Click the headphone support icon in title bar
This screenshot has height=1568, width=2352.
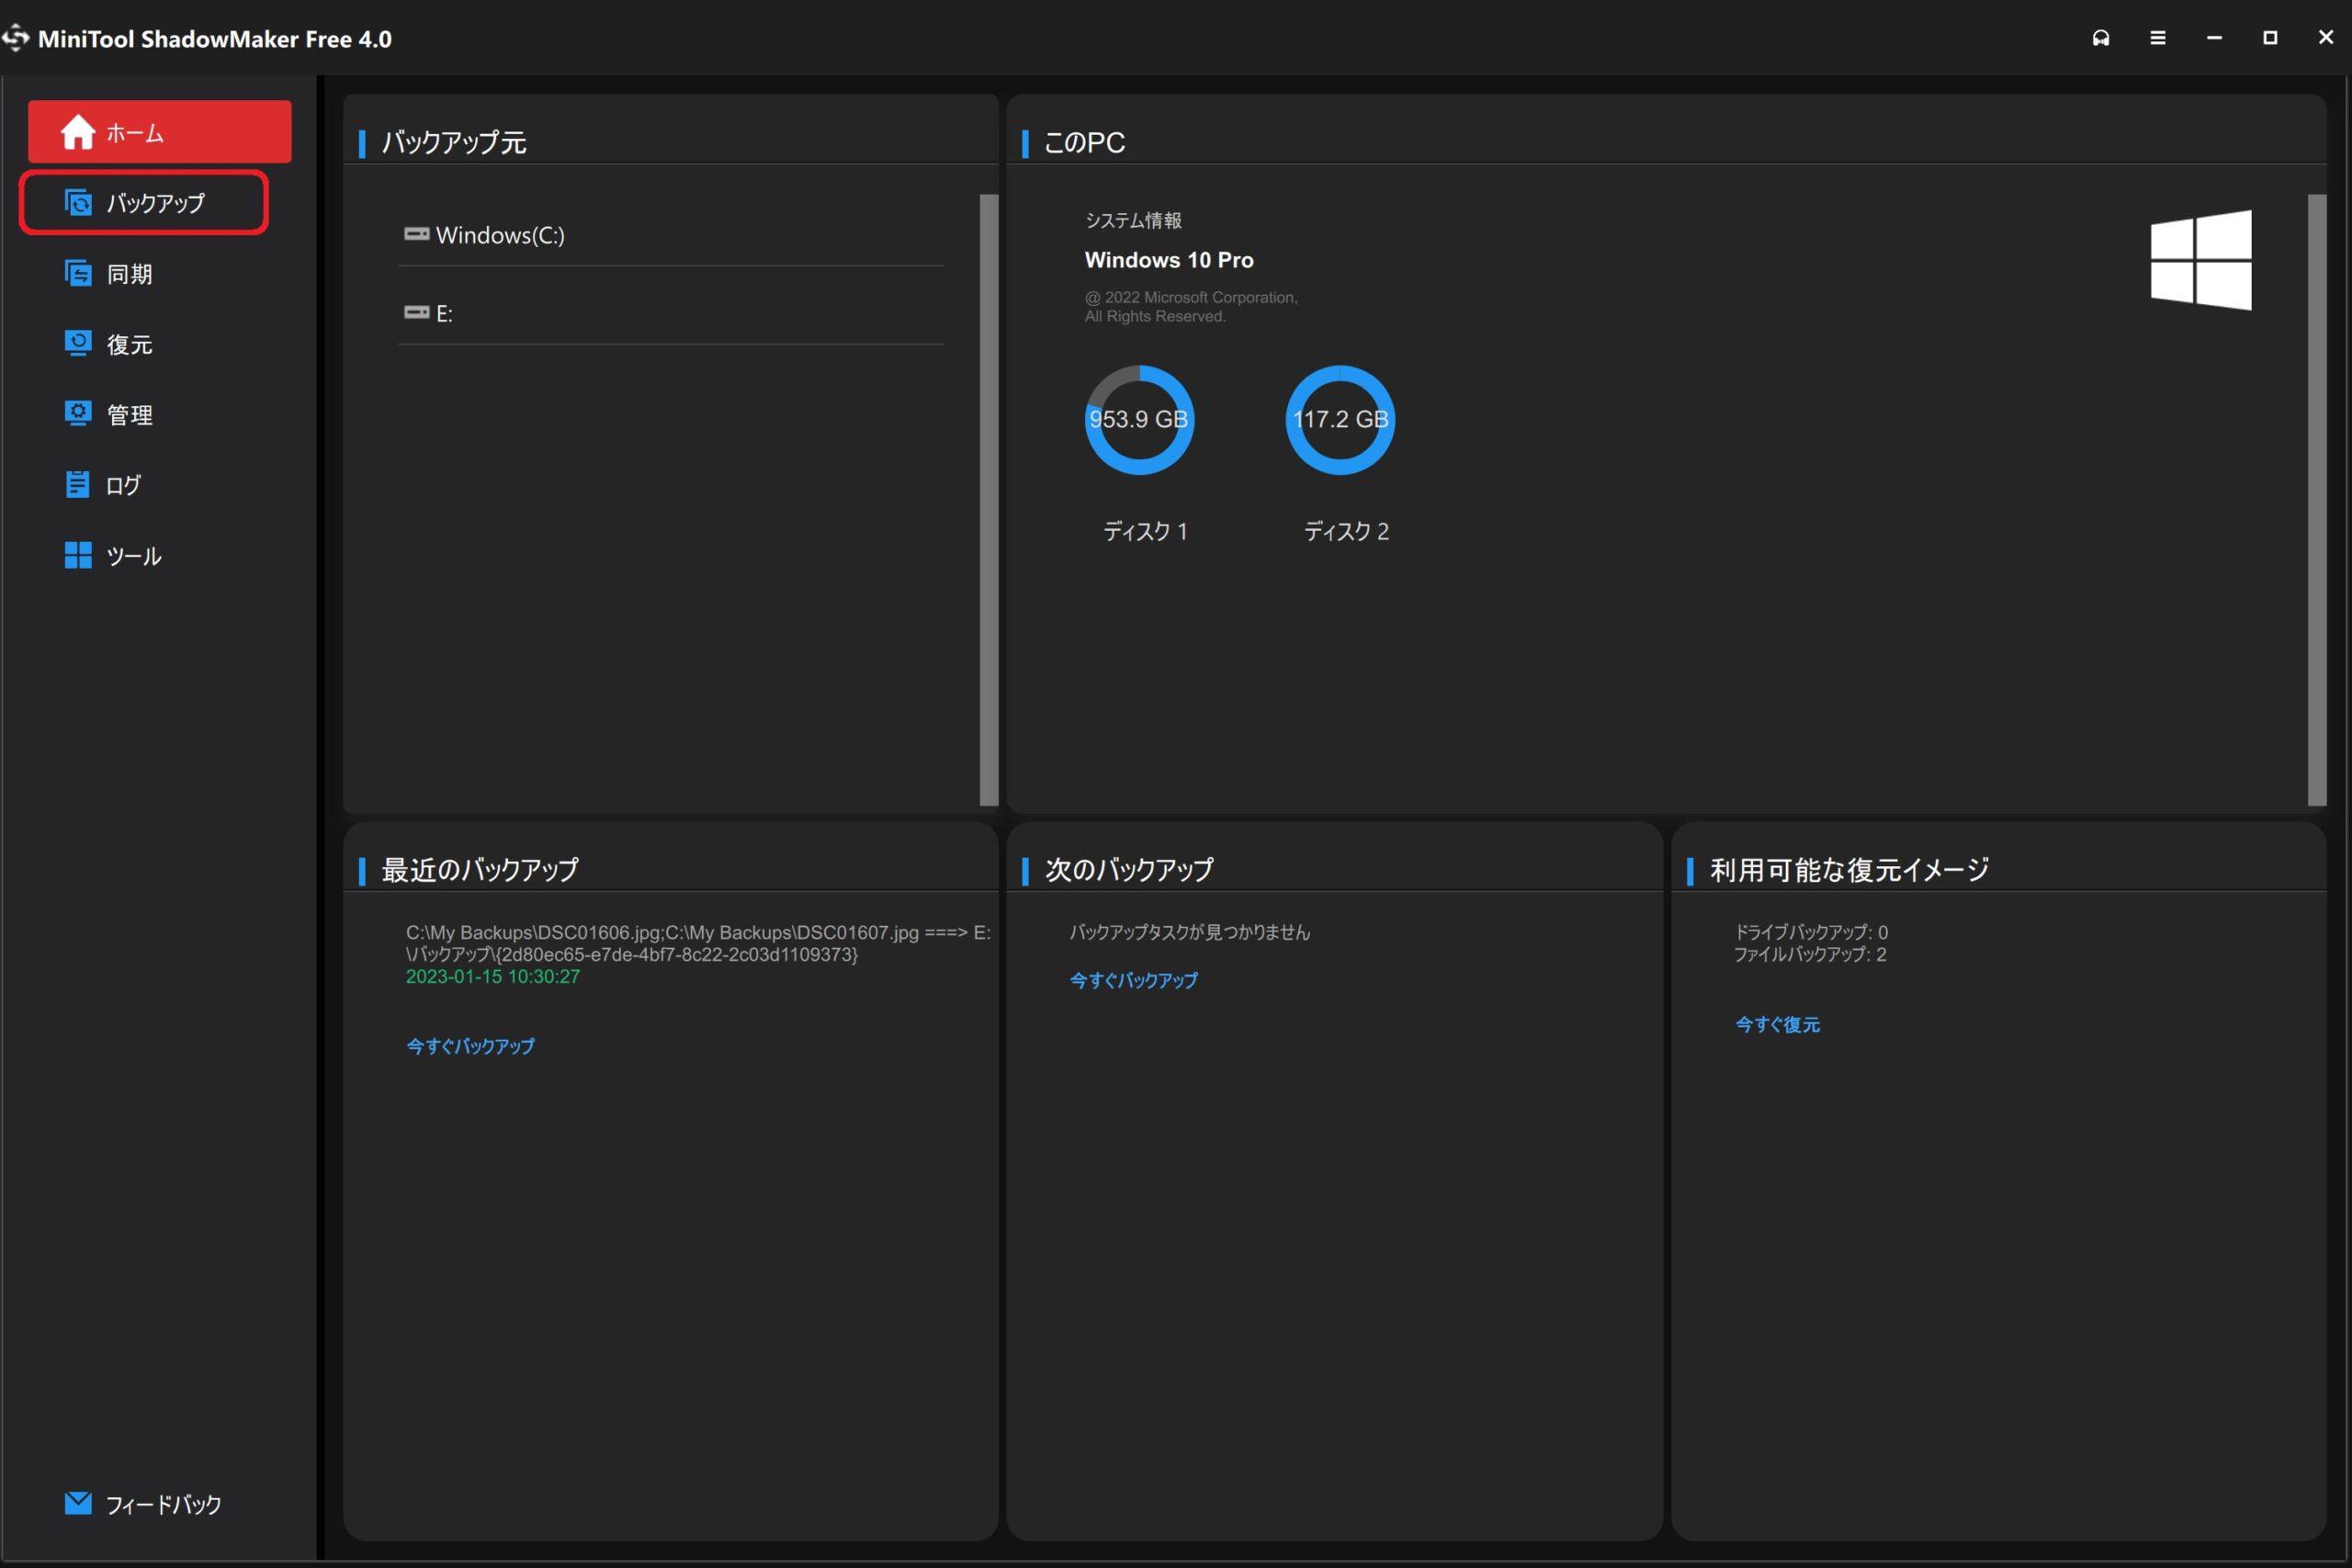(x=2101, y=38)
